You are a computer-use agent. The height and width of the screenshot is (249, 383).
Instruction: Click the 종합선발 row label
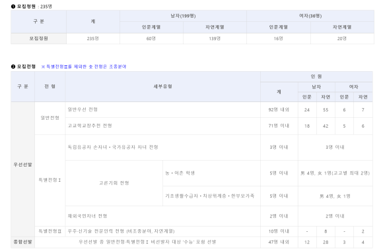click(22, 242)
